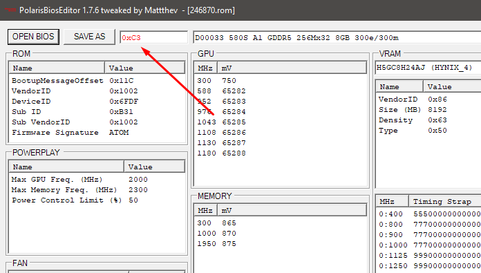Viewport: 481px width, 273px height.
Task: Select the DeviceID 0x6FDF row
Action: pos(97,102)
